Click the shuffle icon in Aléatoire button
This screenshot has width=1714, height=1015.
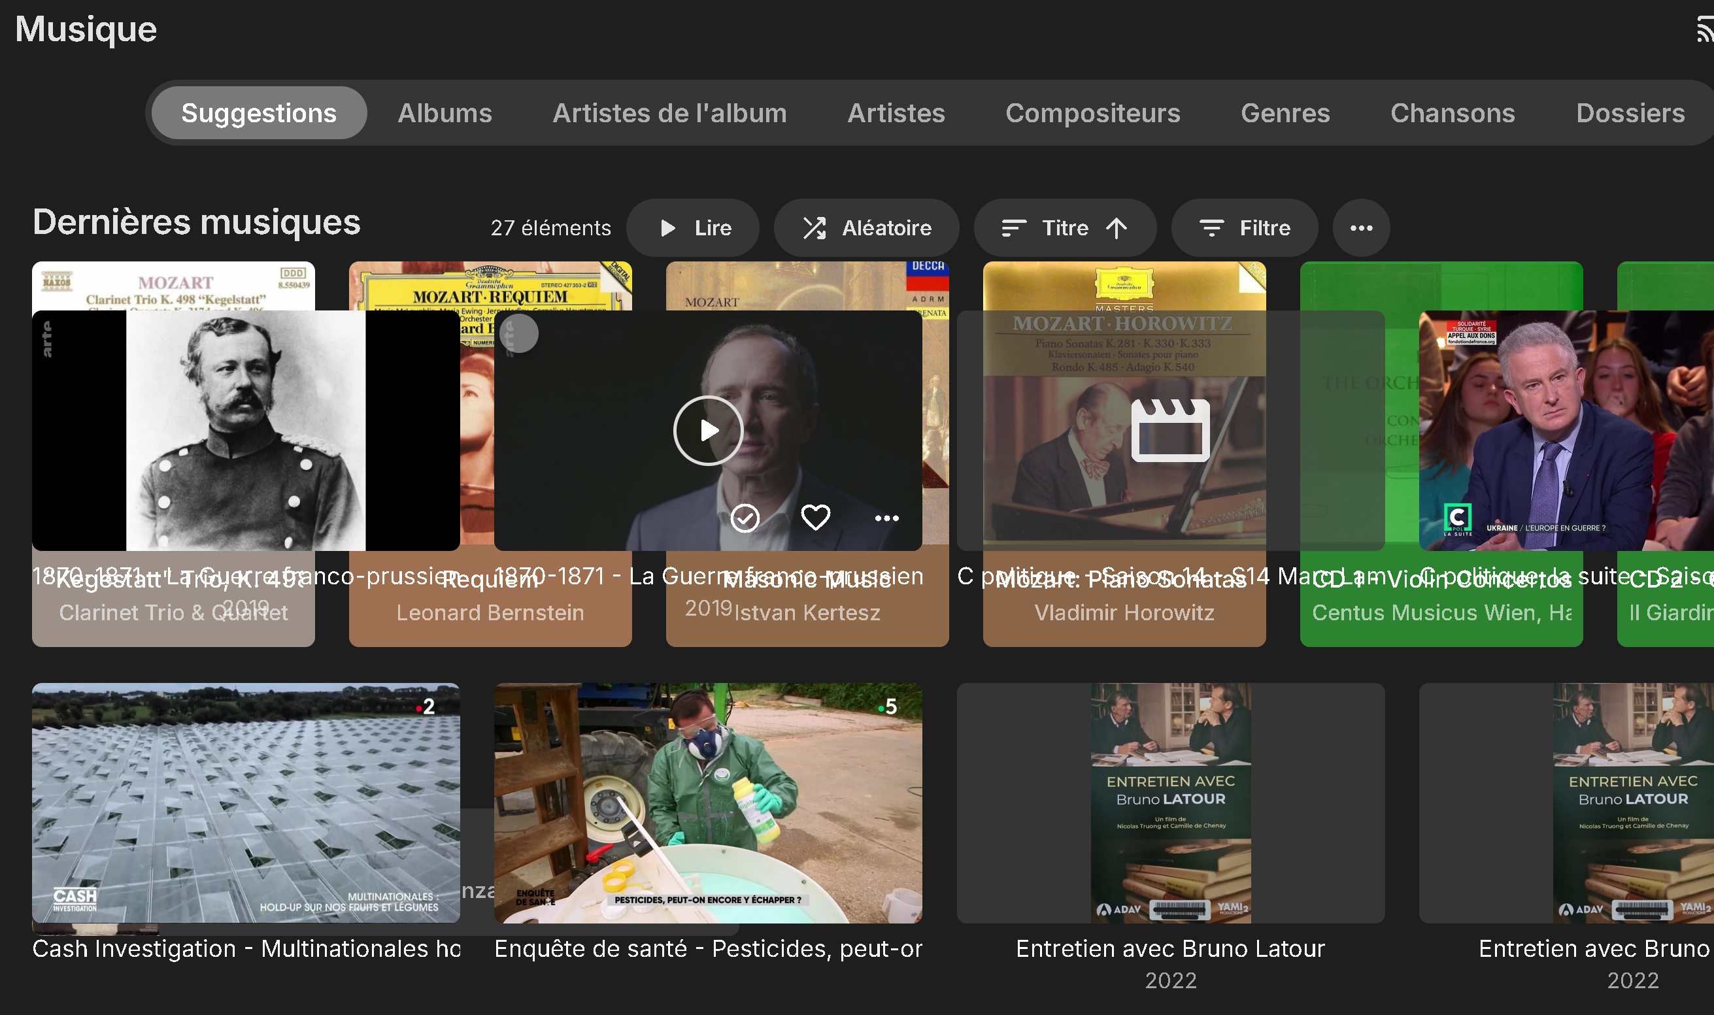pos(814,227)
